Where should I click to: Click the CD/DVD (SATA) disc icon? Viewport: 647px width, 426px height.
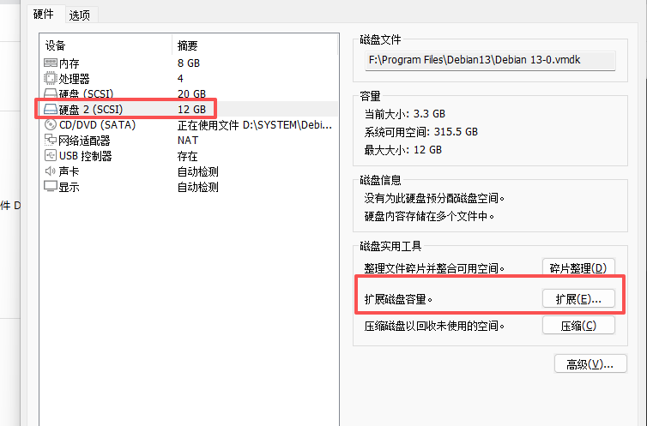(51, 124)
